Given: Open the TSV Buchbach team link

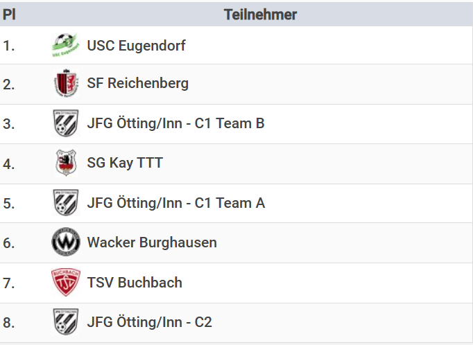Looking at the screenshot, I should click(x=135, y=282).
